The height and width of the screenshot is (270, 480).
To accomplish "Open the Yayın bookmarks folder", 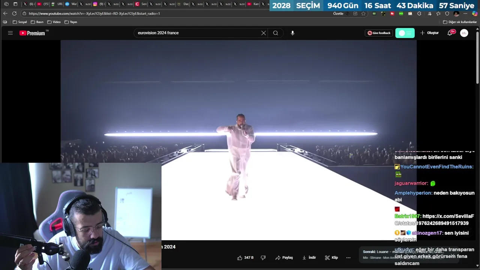I will (71, 22).
